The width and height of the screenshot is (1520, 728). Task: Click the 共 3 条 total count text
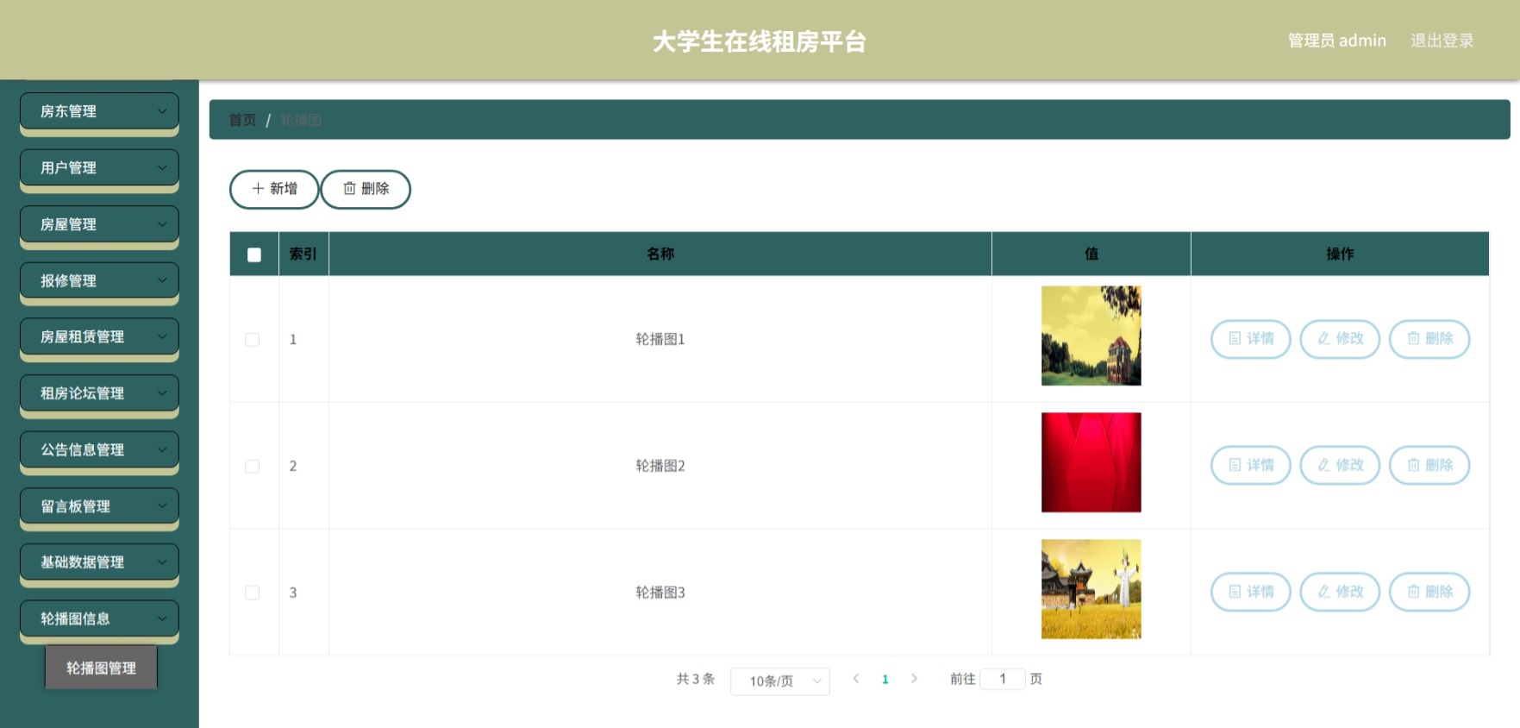pos(696,679)
